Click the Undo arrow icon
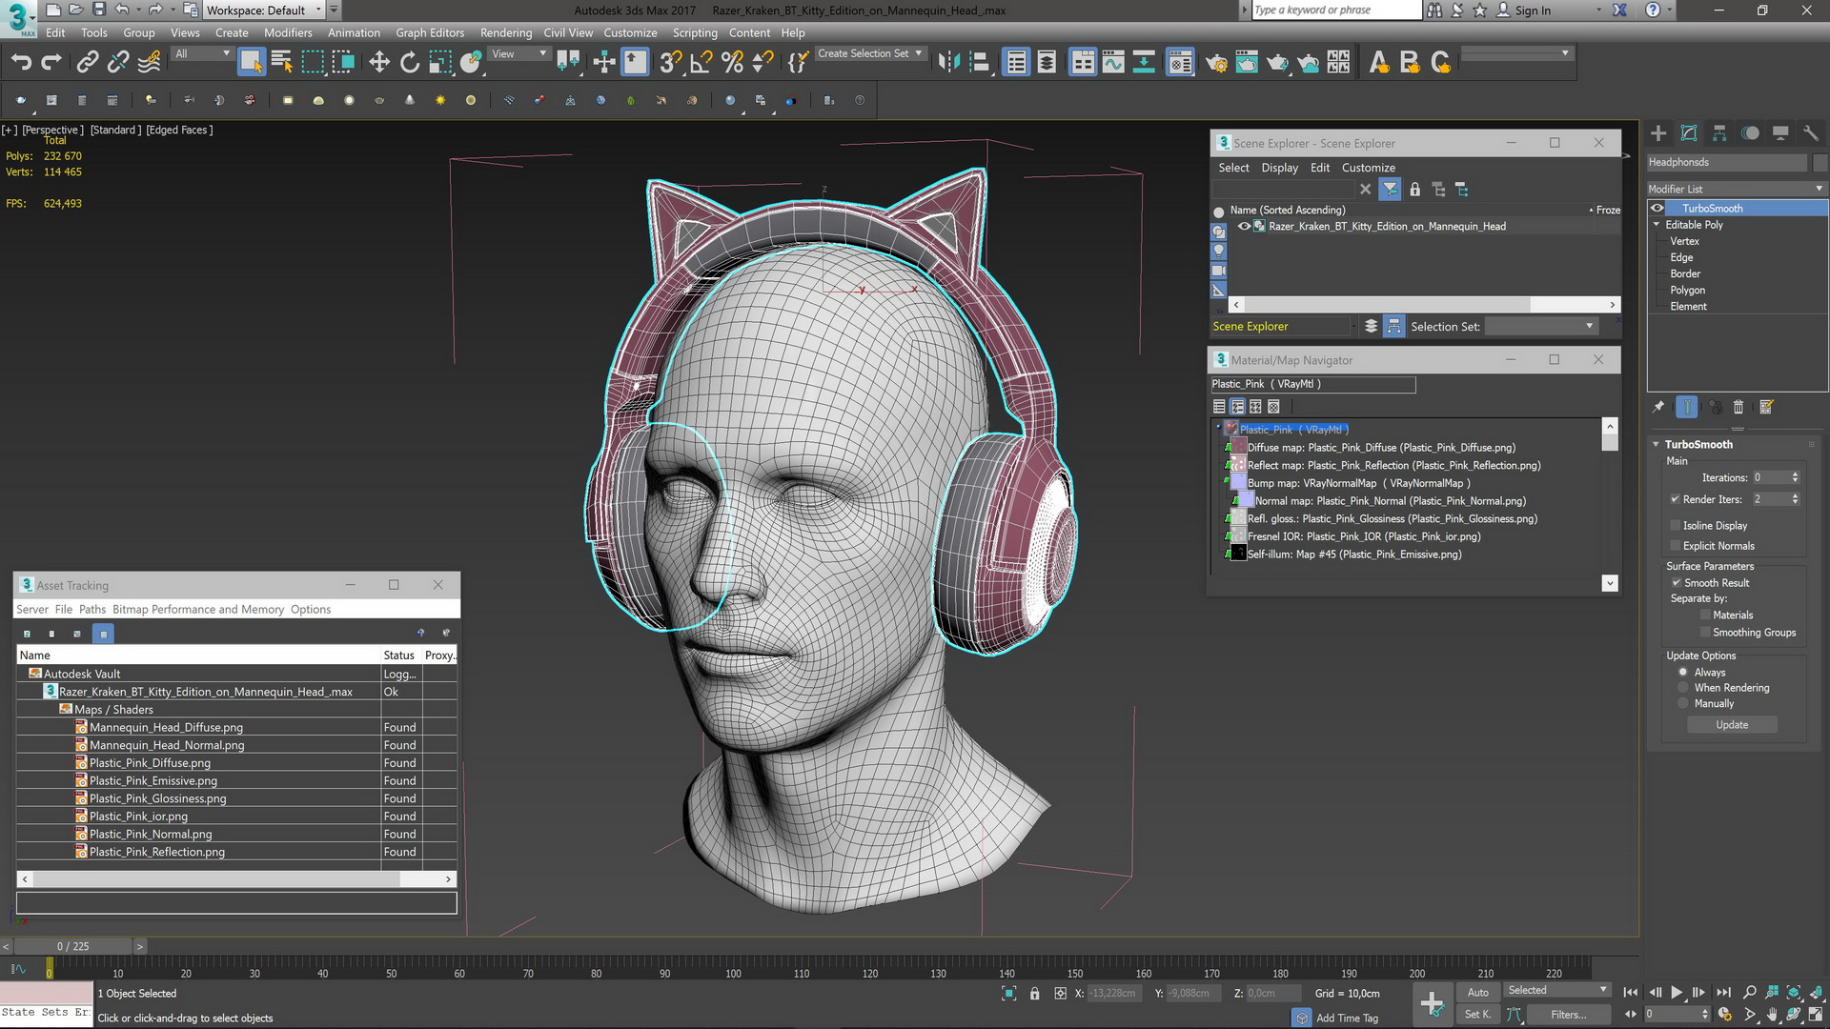This screenshot has width=1830, height=1029. 21,63
